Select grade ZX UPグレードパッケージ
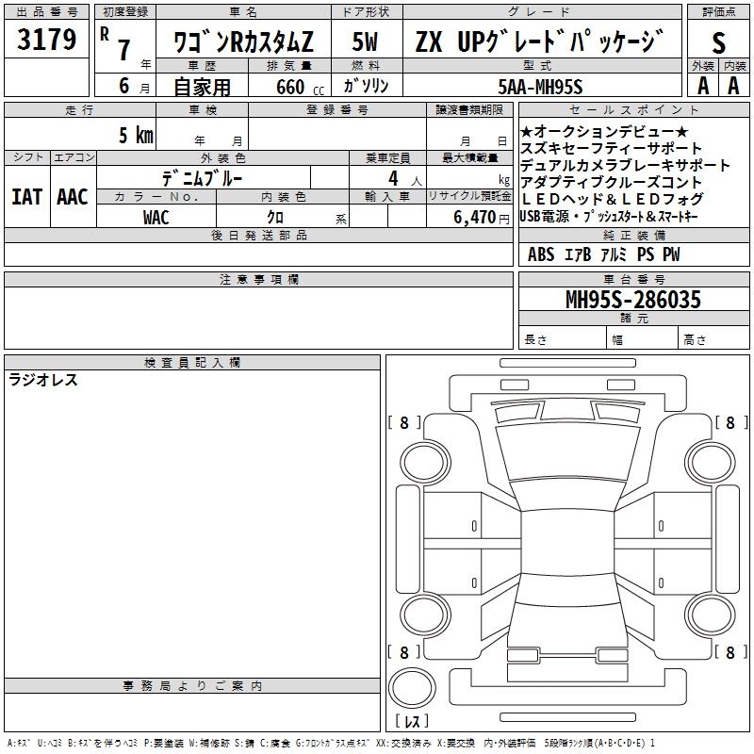 tap(539, 41)
